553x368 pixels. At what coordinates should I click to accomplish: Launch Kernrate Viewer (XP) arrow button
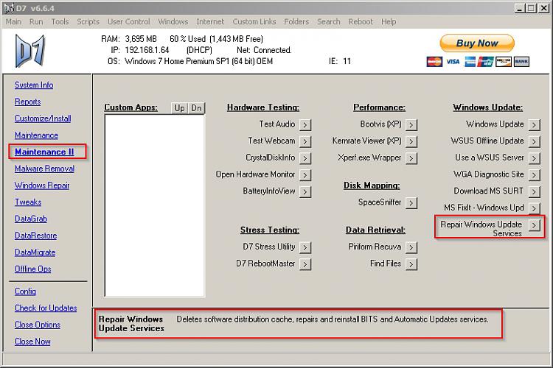coord(411,141)
